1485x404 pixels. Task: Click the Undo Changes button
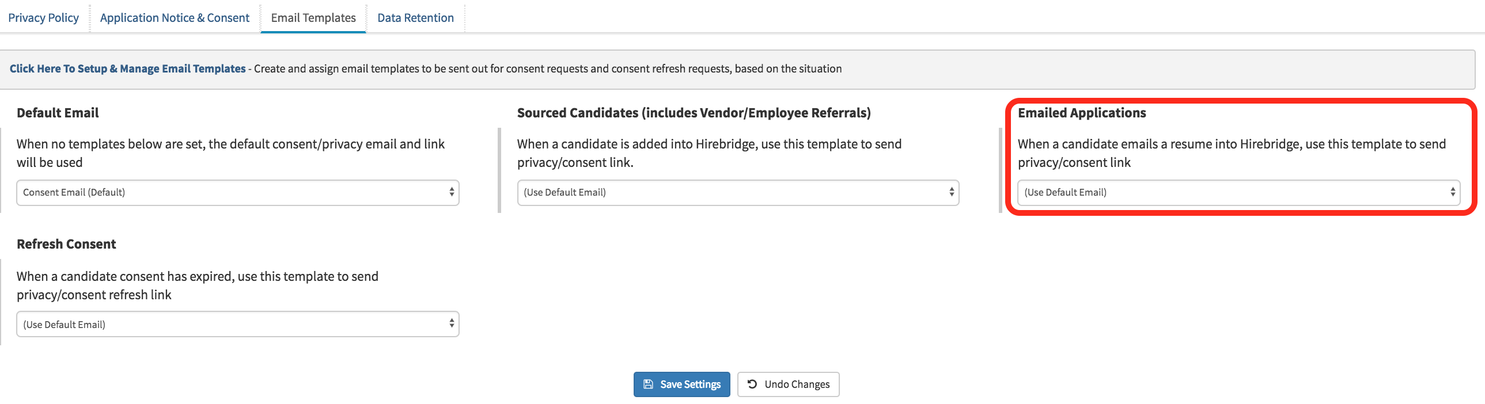pos(788,384)
